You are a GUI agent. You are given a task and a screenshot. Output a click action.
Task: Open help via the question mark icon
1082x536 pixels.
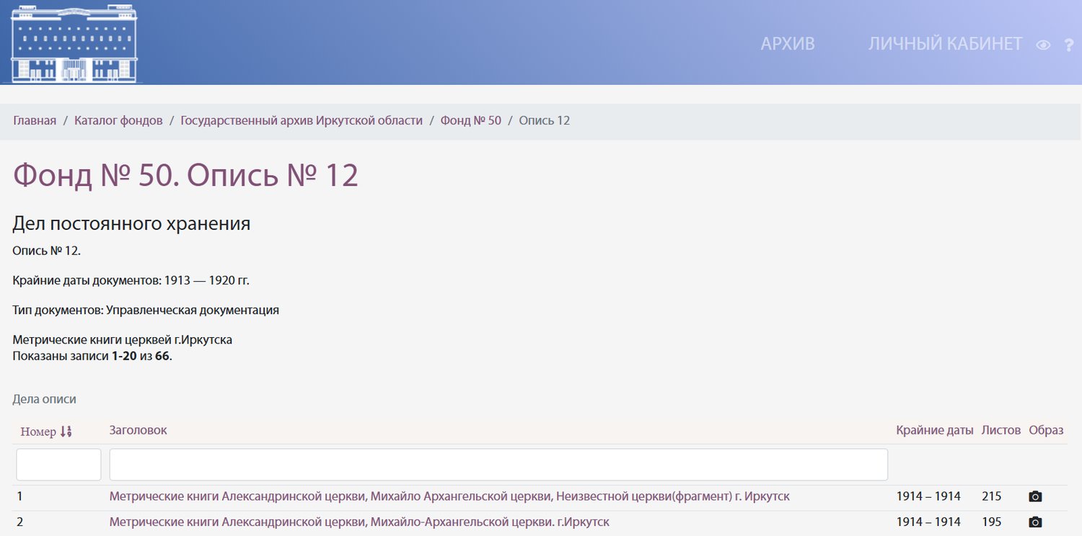(1069, 45)
